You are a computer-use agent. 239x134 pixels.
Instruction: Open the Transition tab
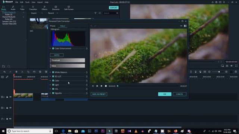pos(33,8)
